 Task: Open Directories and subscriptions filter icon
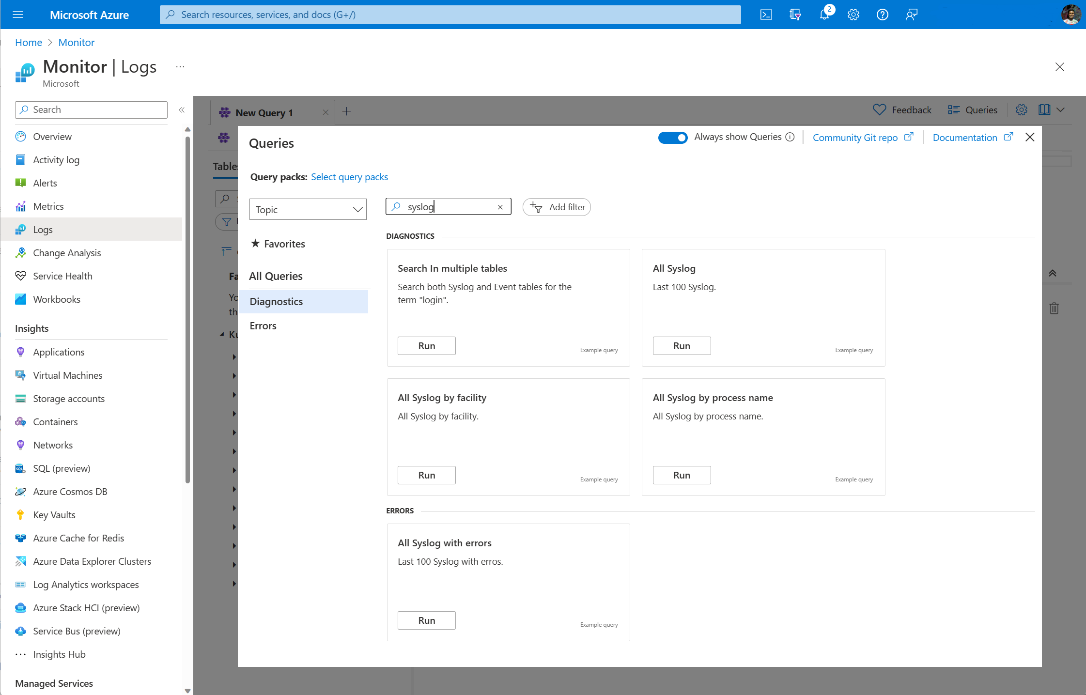coord(795,15)
